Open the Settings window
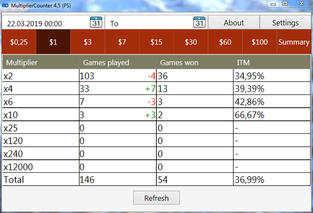The image size is (313, 213). pos(285,22)
